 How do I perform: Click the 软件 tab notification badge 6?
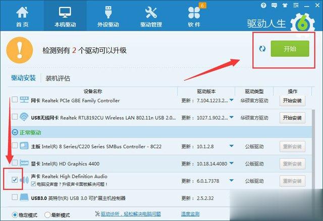[x=202, y=6]
